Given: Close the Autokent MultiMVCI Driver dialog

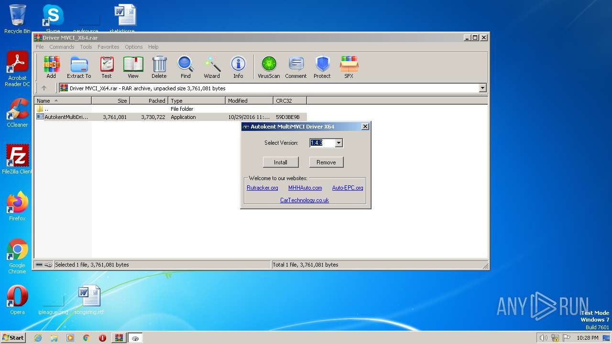Looking at the screenshot, I should (365, 127).
